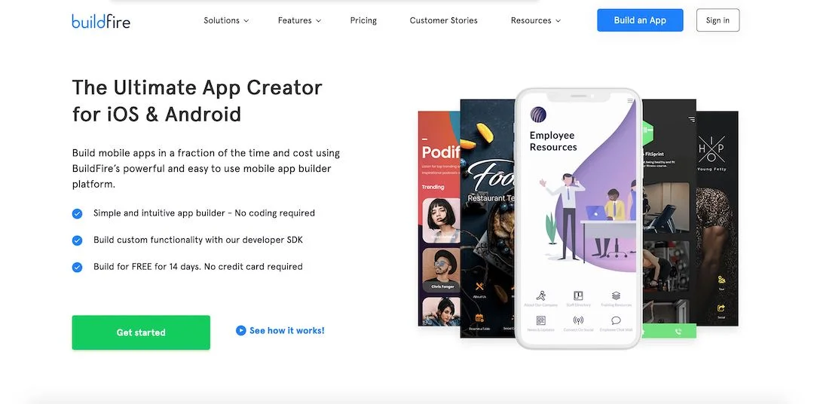Image resolution: width=814 pixels, height=404 pixels.
Task: Tap the Connect On Social broadcast icon
Action: click(578, 320)
